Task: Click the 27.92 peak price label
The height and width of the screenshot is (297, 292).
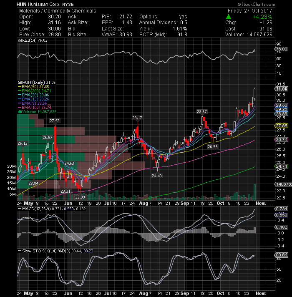Action: tap(55, 121)
